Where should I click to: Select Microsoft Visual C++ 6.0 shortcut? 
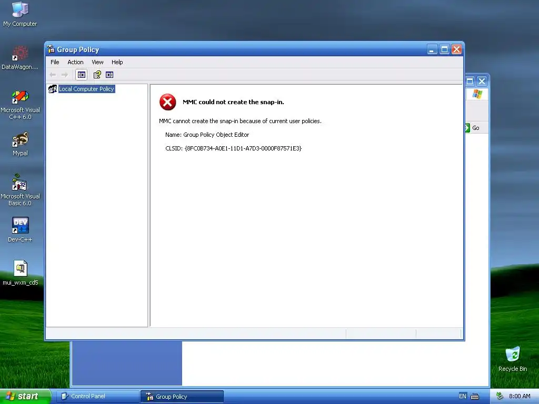(20, 105)
